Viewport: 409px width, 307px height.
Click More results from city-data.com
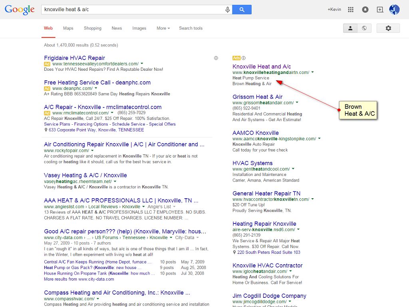click(x=79, y=279)
